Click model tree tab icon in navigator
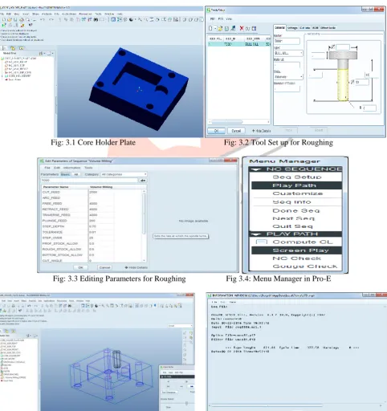387x411 pixels. (4, 48)
